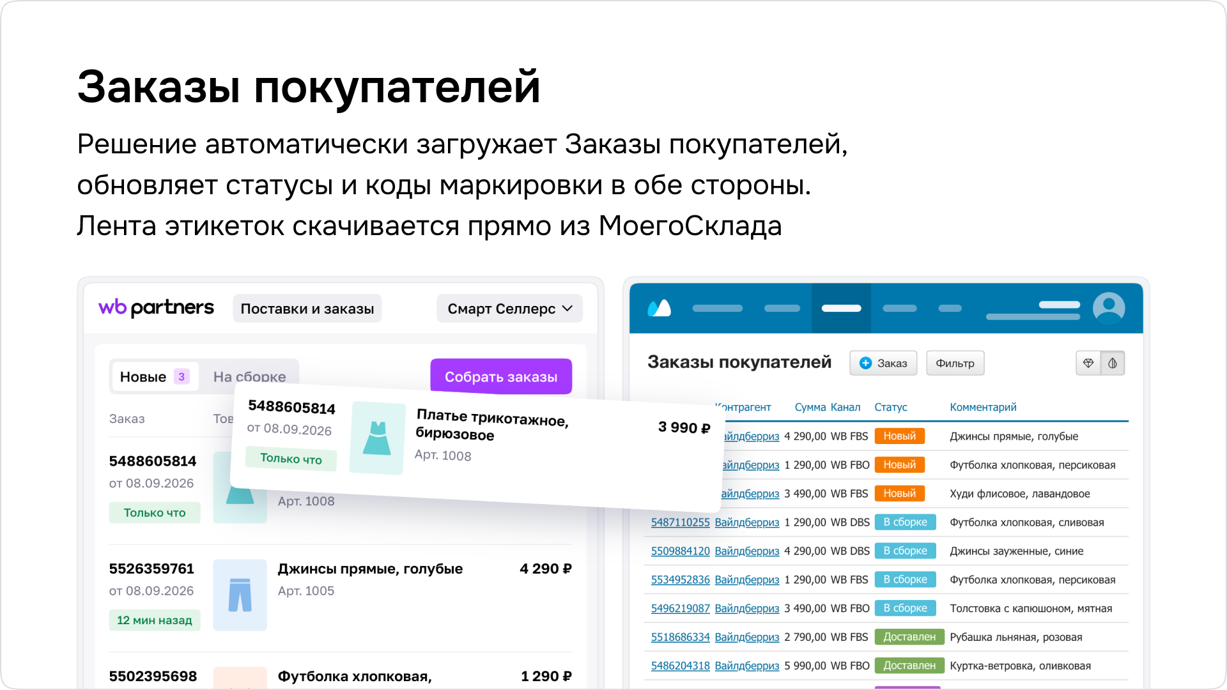This screenshot has width=1227, height=690.
Task: Sort by Комментарий column header
Action: coord(983,407)
